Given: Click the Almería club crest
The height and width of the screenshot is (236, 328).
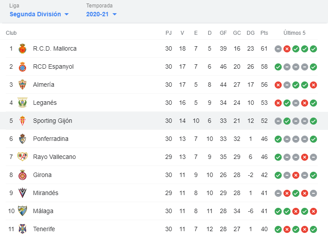Looking at the screenshot, I should click(22, 85).
